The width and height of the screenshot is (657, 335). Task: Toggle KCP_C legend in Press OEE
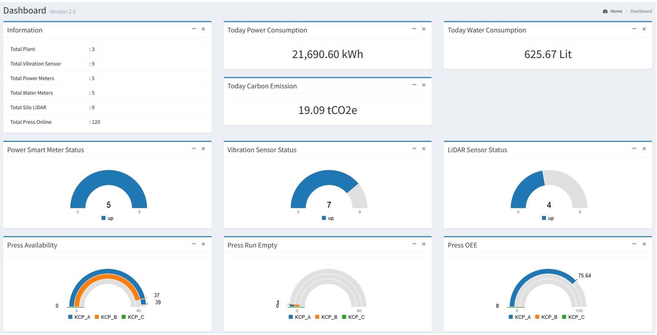[x=573, y=317]
